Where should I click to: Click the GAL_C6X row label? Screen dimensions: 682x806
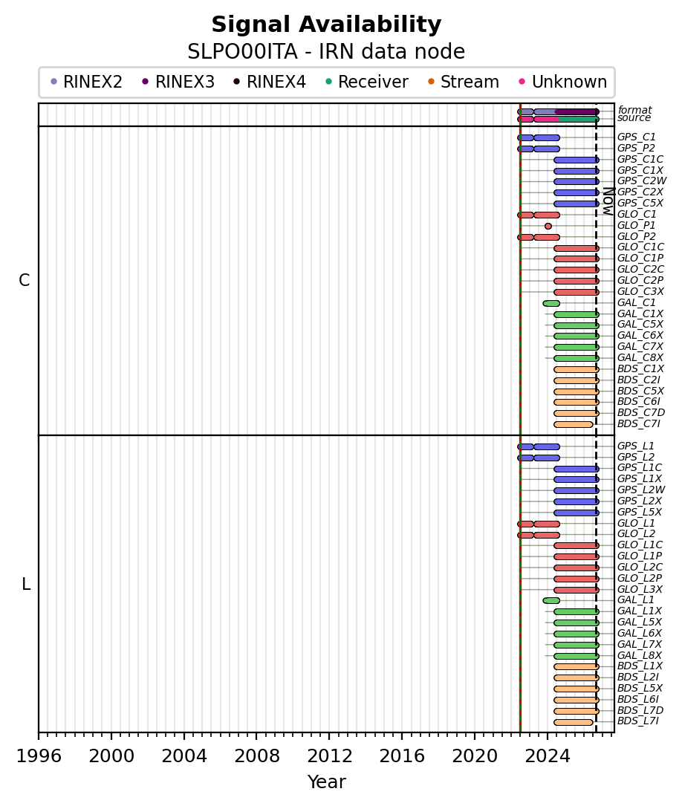(x=640, y=336)
